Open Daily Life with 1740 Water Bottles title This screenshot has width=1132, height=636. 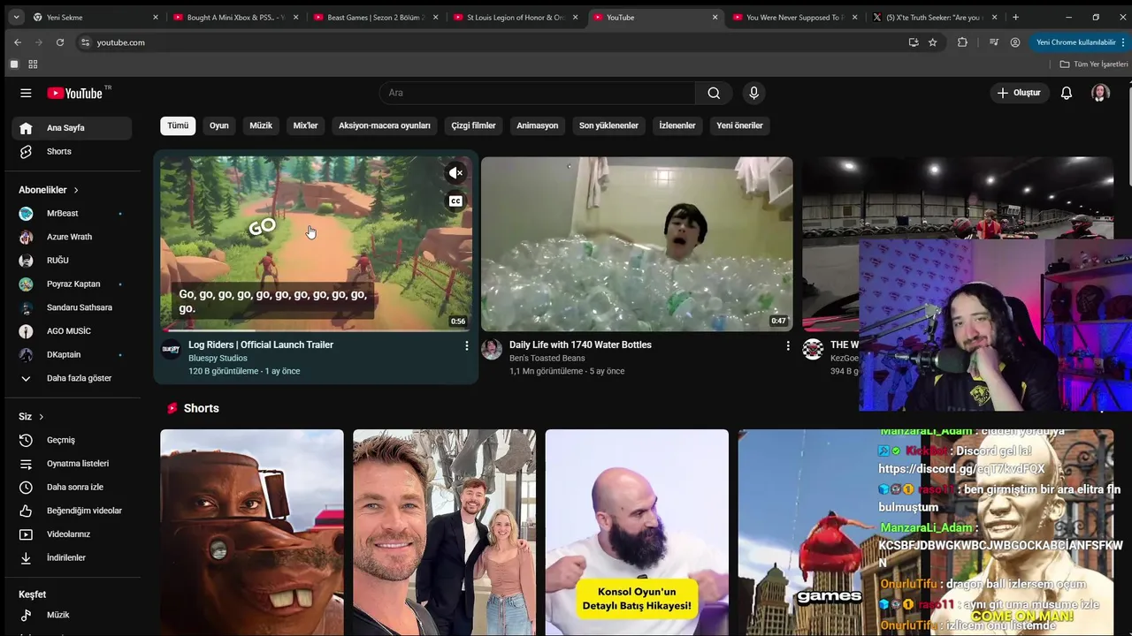580,344
